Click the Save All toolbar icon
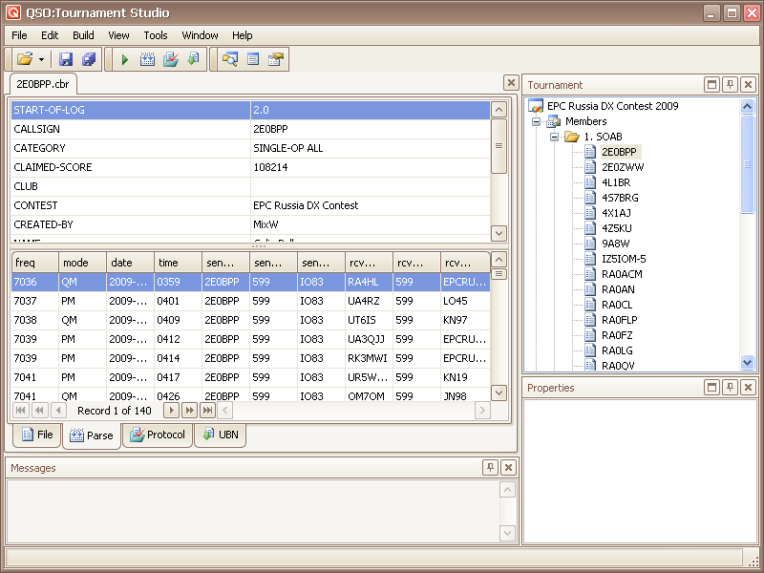The height and width of the screenshot is (573, 764). pos(88,59)
